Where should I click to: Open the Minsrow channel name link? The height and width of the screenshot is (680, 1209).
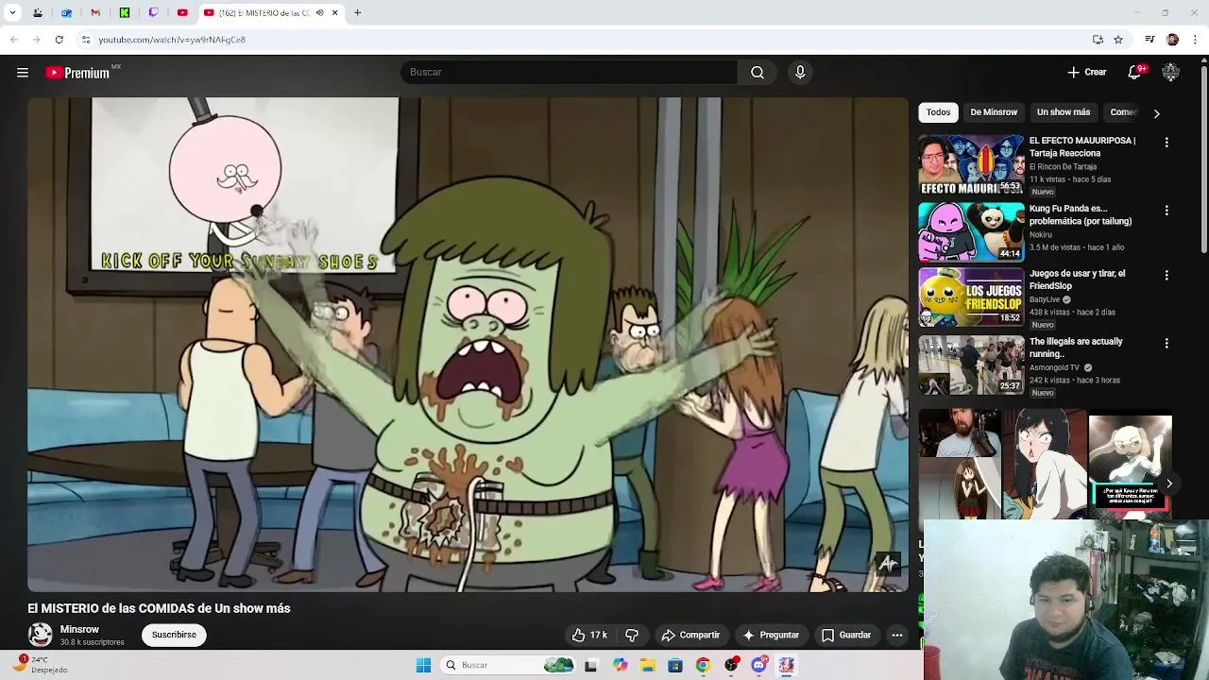pyautogui.click(x=79, y=629)
